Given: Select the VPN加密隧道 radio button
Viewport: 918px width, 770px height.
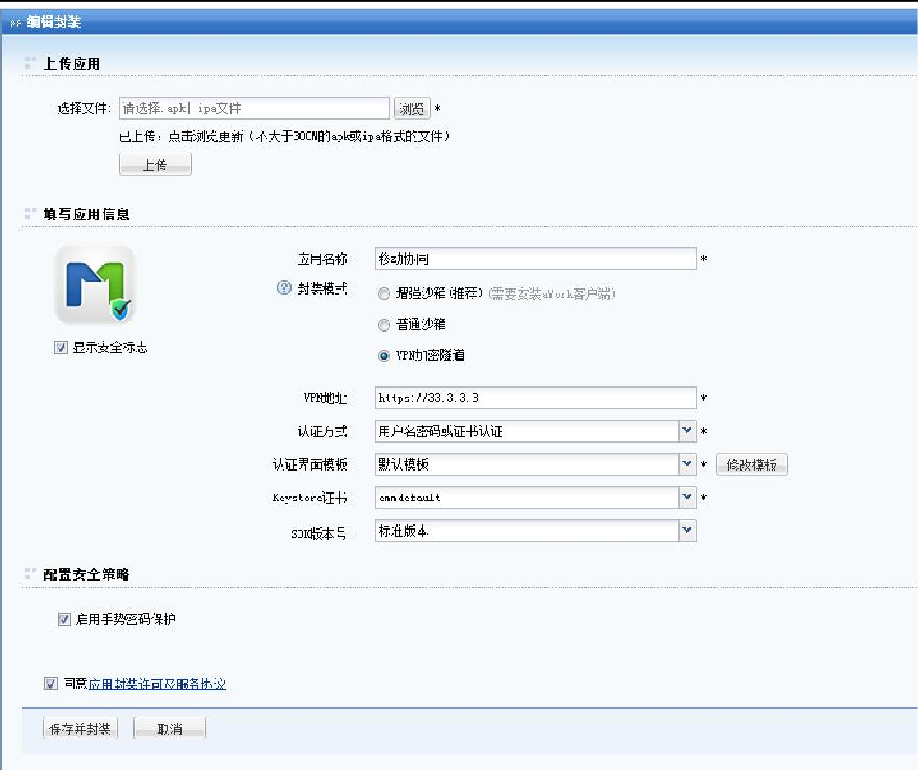Looking at the screenshot, I should coord(384,356).
